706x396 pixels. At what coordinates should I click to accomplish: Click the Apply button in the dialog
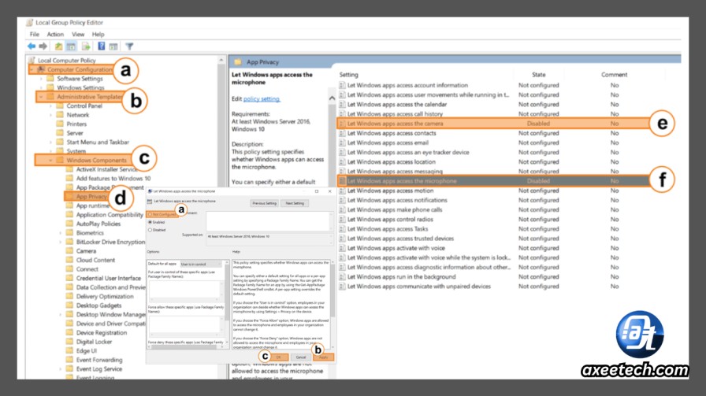[323, 357]
